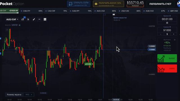180x101 pixels.
Task: Switch to the AUD/CHF +$1920.00 tab
Action: tap(9, 11)
